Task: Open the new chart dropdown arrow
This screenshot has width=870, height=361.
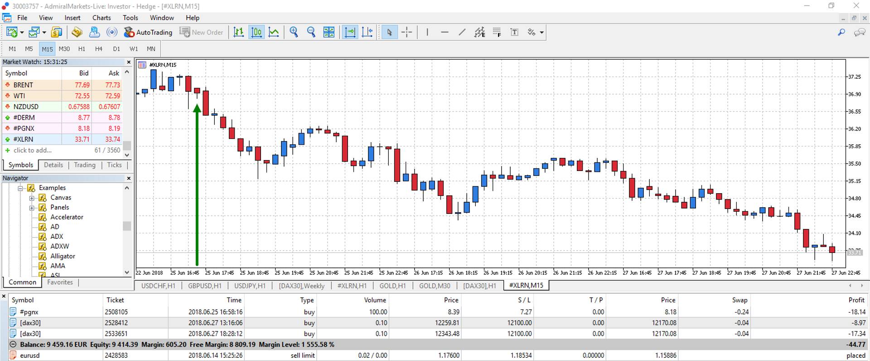Action: click(x=22, y=33)
